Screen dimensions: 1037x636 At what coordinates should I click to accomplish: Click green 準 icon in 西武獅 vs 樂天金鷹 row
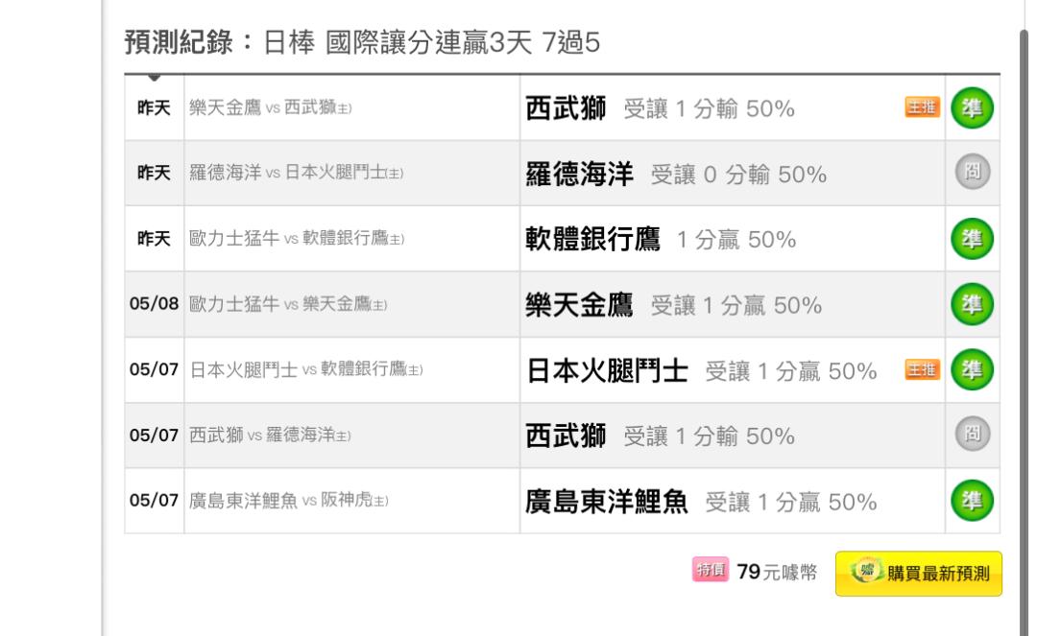click(972, 107)
